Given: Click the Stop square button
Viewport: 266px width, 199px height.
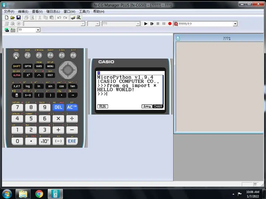Looking at the screenshot, I should coord(158,24).
